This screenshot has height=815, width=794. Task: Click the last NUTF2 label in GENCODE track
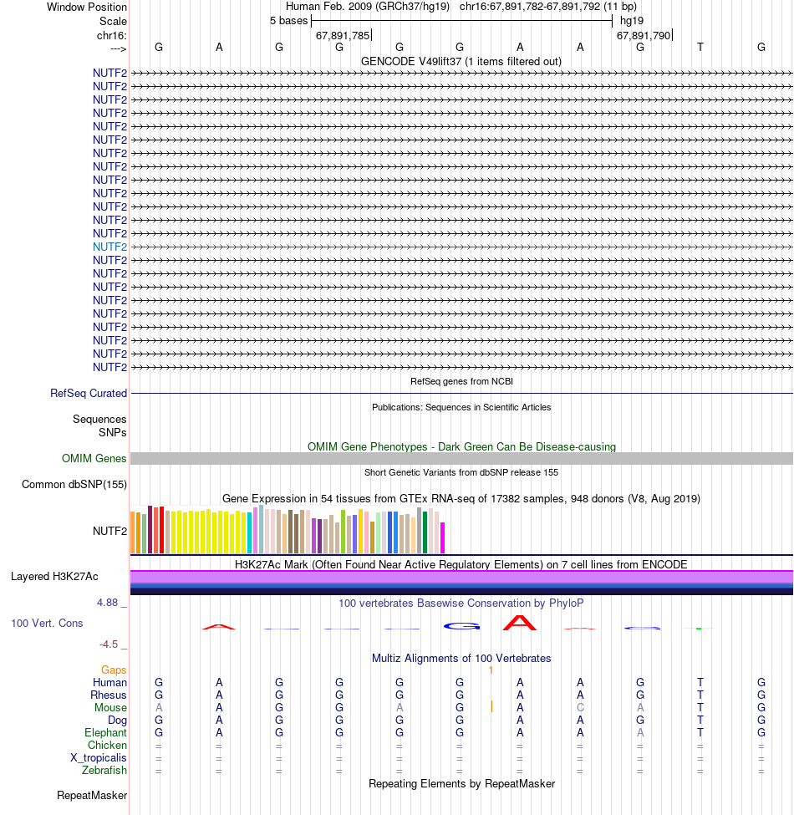(109, 368)
